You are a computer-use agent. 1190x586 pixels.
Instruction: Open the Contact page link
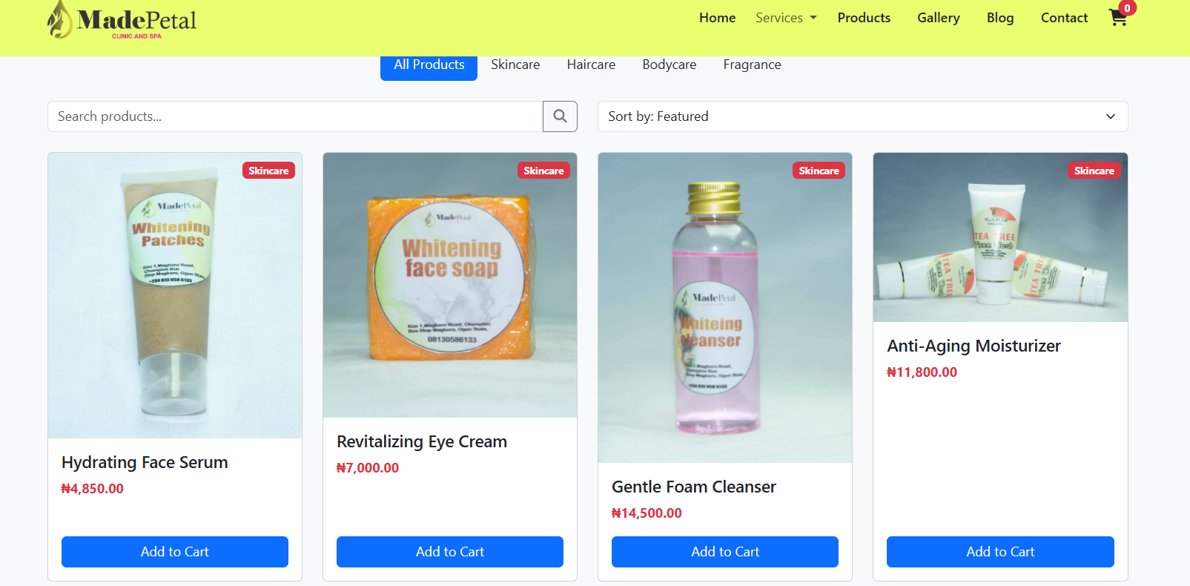[1064, 18]
